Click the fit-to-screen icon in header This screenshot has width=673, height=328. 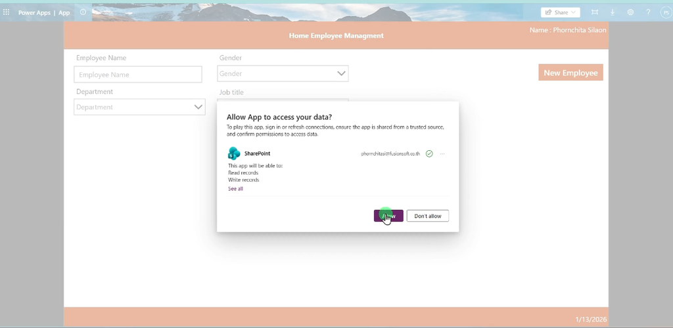(594, 12)
